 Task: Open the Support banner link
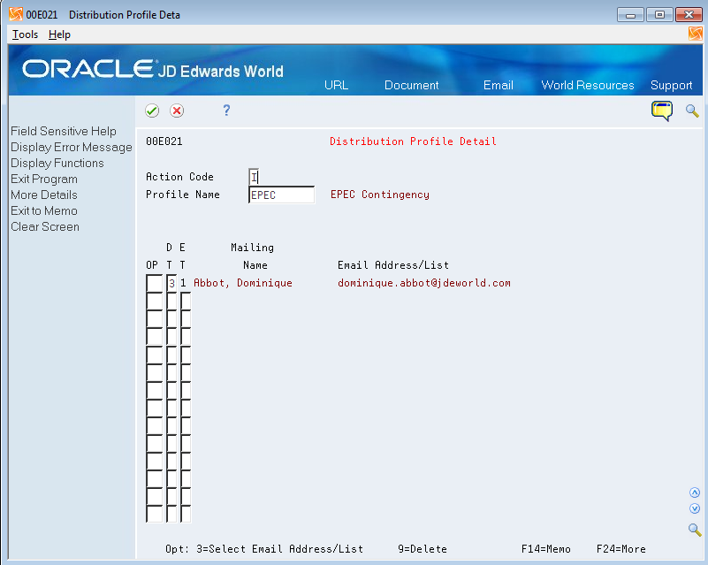click(x=671, y=86)
